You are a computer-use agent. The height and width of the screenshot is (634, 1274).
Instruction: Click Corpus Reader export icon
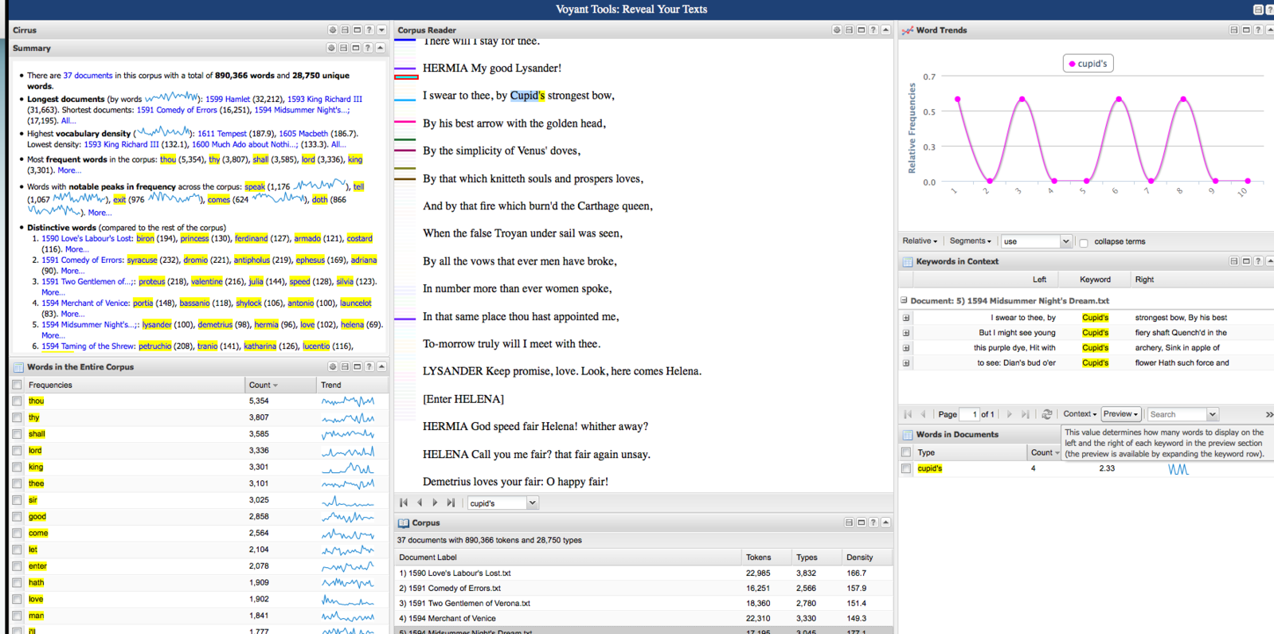pyautogui.click(x=849, y=30)
